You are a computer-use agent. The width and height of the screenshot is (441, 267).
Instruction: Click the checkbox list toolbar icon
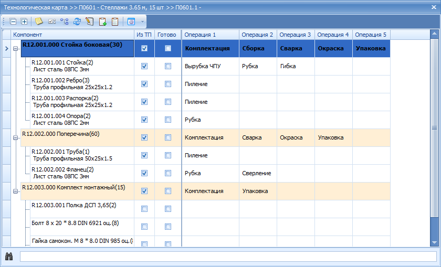(x=52, y=22)
